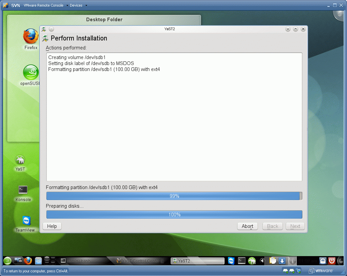
Task: Launch Firefox from the bottom panel
Action: click(28, 261)
